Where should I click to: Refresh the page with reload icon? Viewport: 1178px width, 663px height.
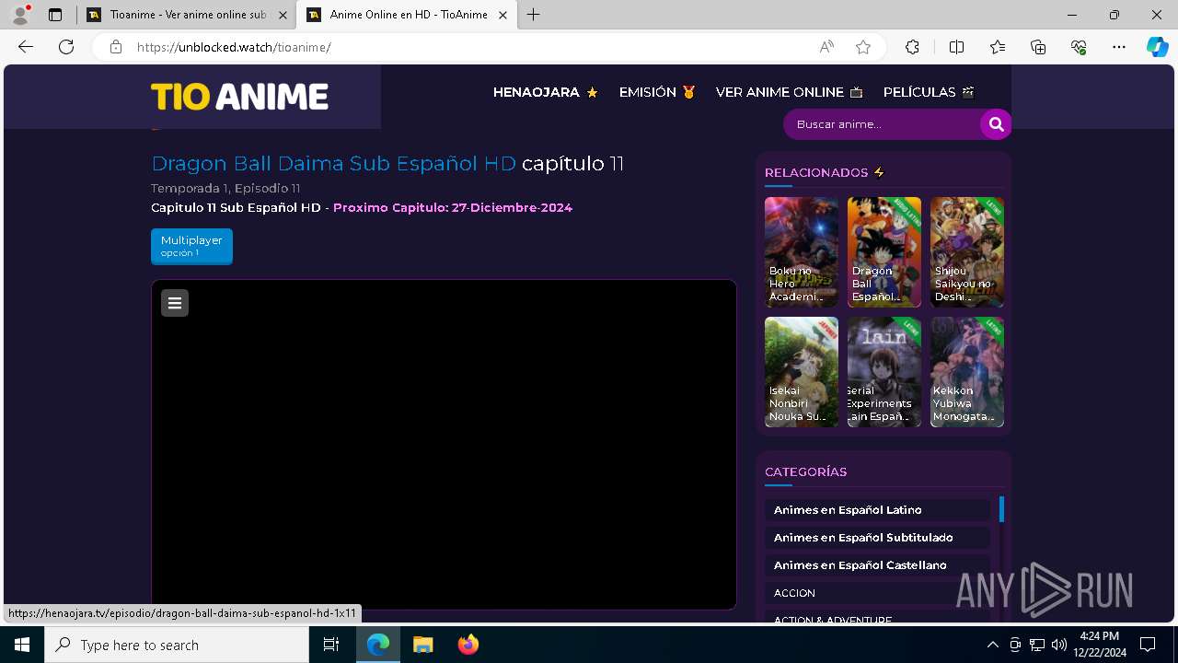66,47
